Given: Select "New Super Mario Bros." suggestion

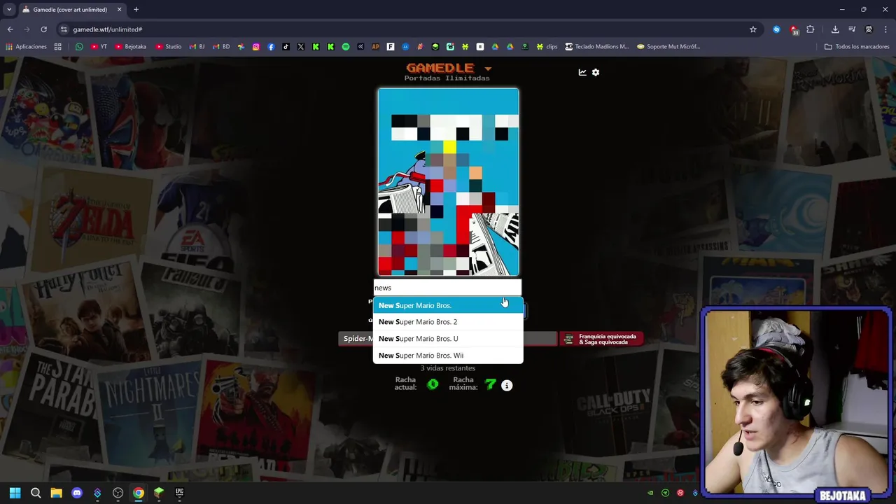Looking at the screenshot, I should [448, 305].
